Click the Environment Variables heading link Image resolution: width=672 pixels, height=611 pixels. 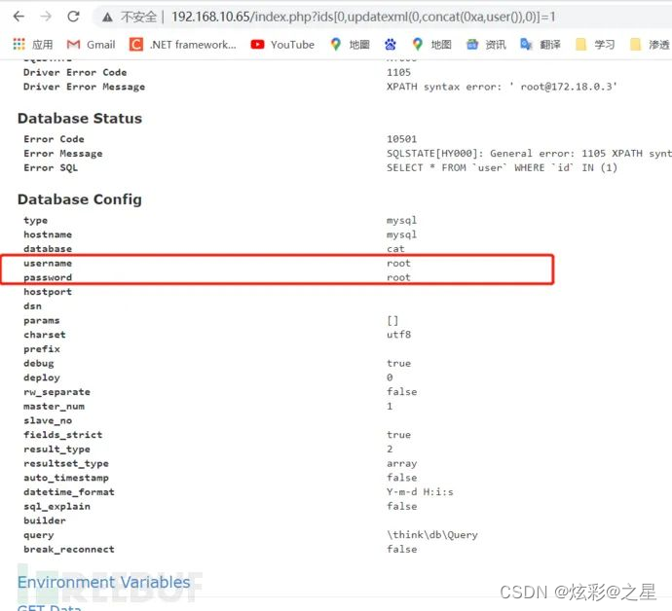pyautogui.click(x=103, y=582)
